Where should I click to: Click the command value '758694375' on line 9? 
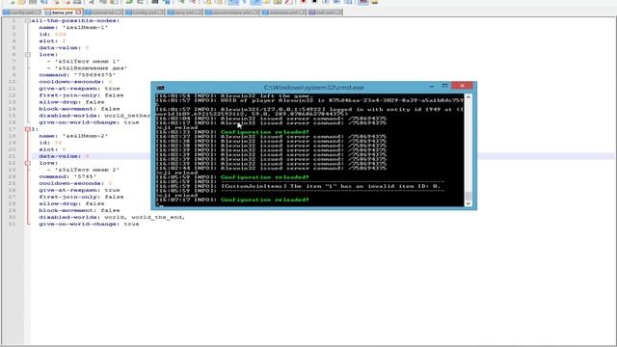[94, 75]
